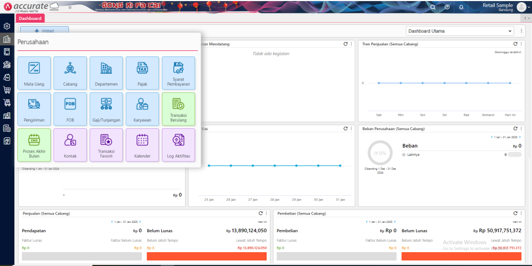Open the Kalender tile
The height and width of the screenshot is (266, 532).
pyautogui.click(x=142, y=145)
